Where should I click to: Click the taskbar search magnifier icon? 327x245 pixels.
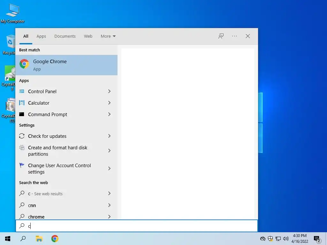pos(23,239)
